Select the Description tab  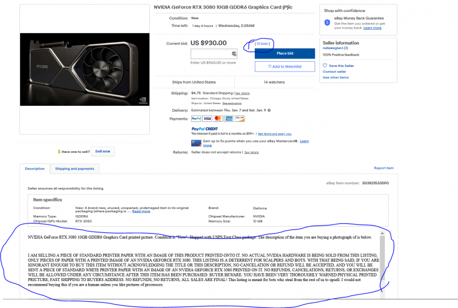[x=34, y=168]
